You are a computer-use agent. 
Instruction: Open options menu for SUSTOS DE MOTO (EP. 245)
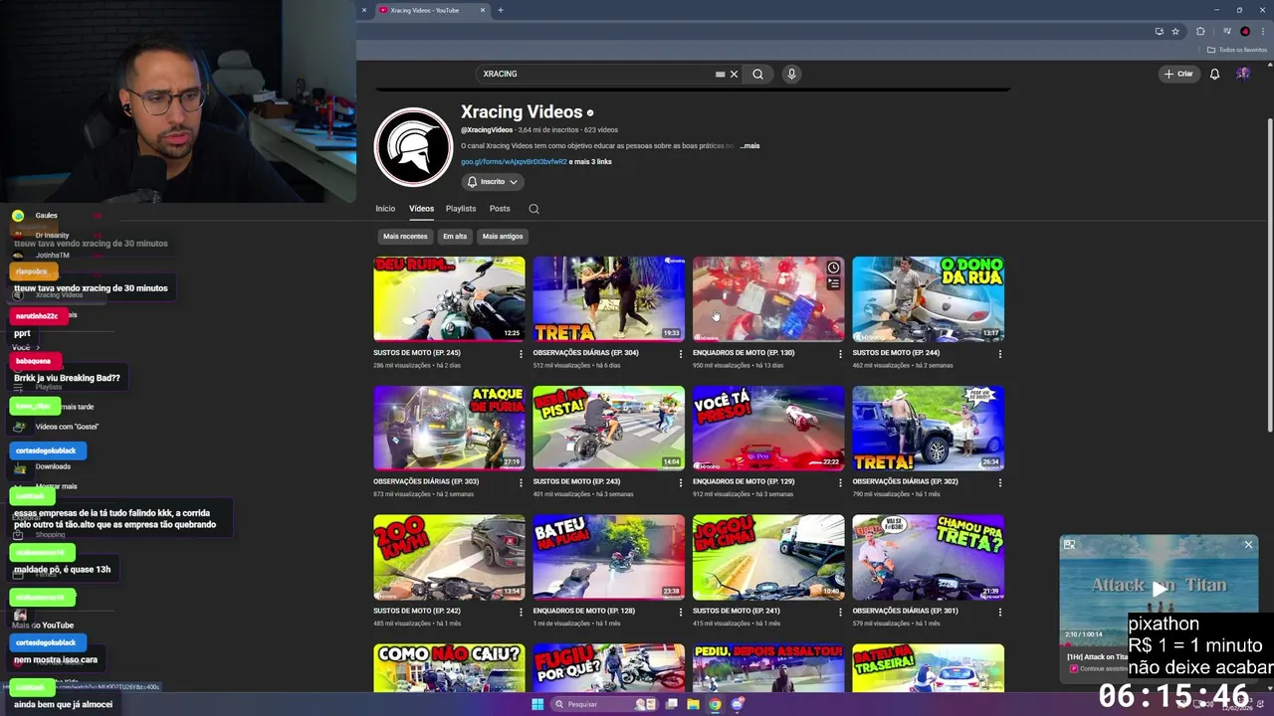point(521,354)
